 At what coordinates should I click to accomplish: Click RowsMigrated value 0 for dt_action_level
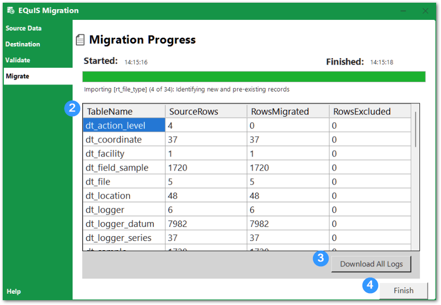point(288,125)
